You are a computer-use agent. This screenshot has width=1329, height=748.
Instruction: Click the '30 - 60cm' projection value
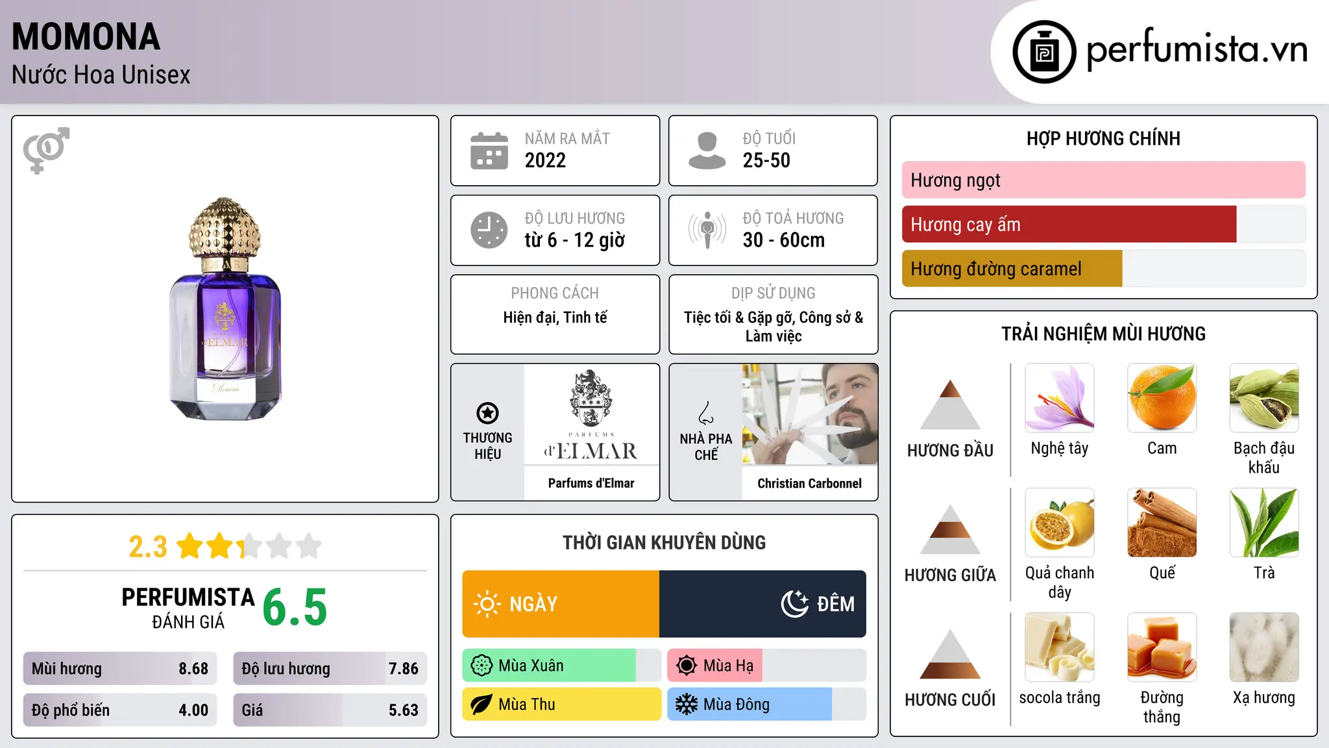784,240
